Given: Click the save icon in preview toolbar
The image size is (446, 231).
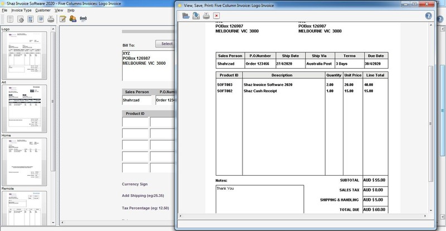Looking at the screenshot, I should click(196, 16).
